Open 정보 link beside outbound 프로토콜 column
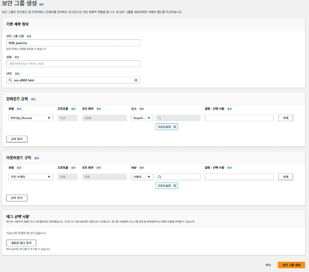The image size is (309, 272). pos(73,168)
